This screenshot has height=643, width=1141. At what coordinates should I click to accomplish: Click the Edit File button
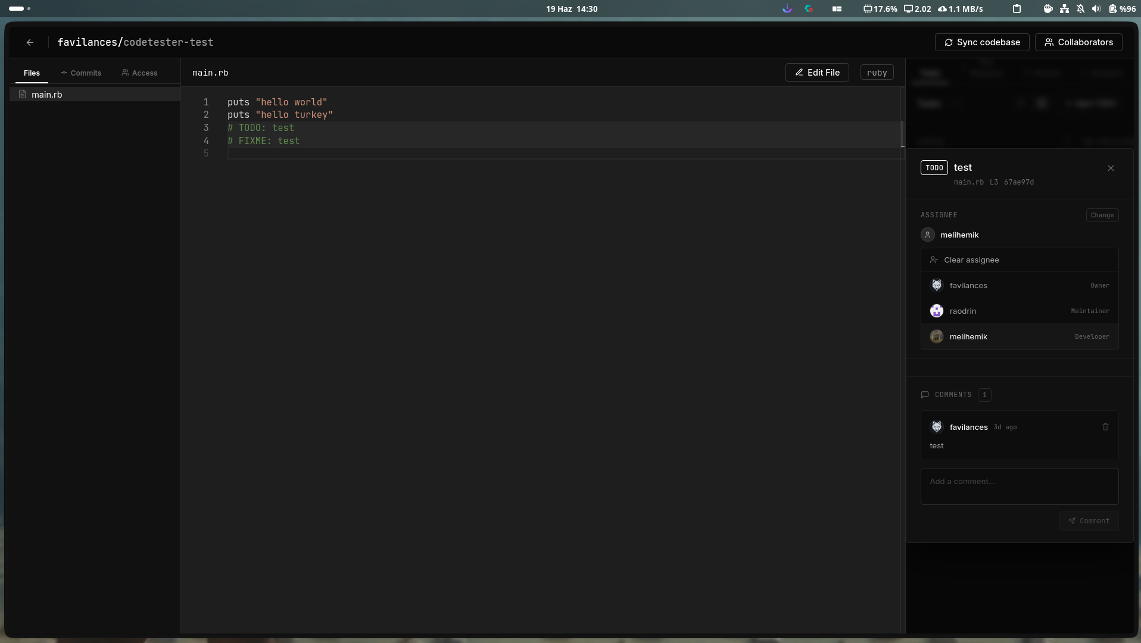(x=817, y=73)
